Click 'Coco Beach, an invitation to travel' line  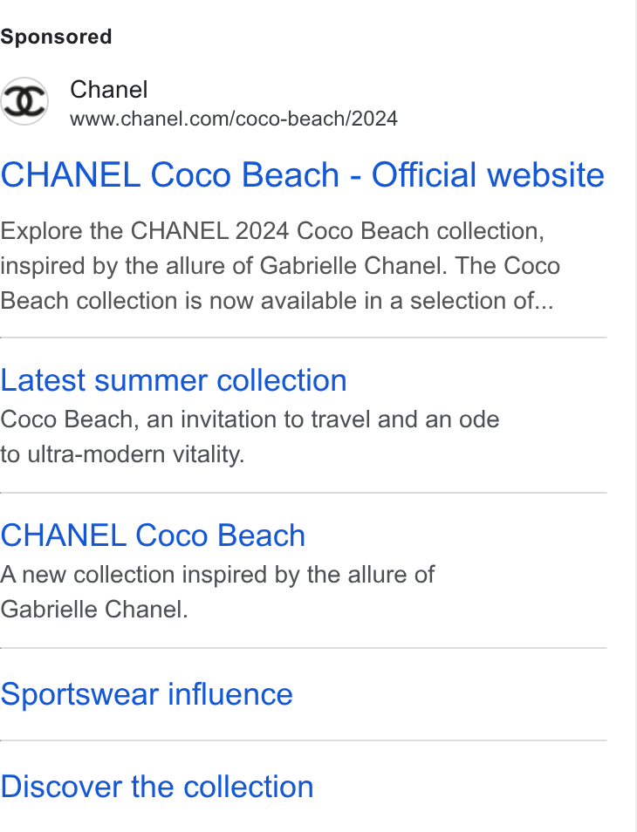[250, 419]
